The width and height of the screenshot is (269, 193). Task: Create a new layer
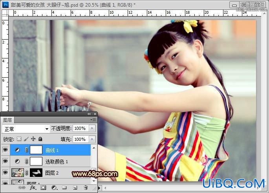75,188
